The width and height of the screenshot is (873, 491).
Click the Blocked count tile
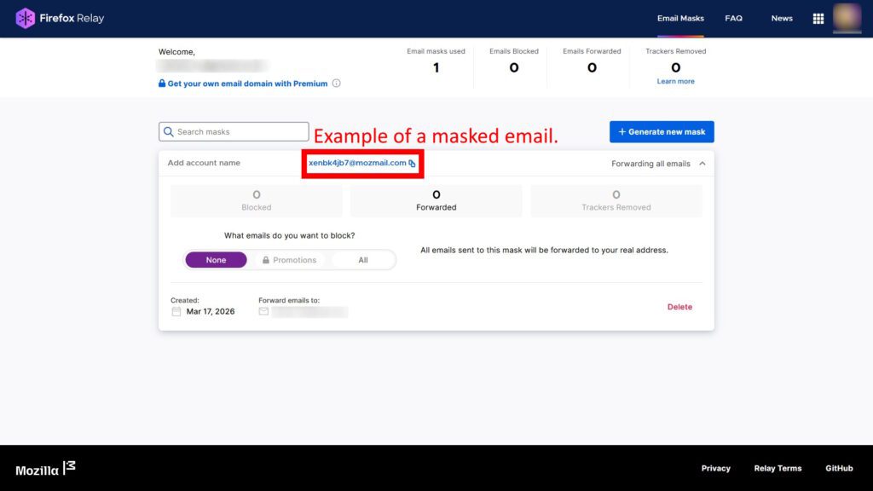(x=256, y=200)
